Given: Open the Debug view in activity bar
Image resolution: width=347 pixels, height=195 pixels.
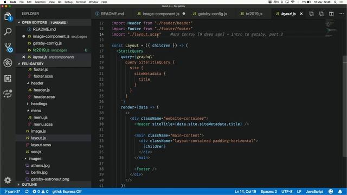Looking at the screenshot, I should point(8,63).
